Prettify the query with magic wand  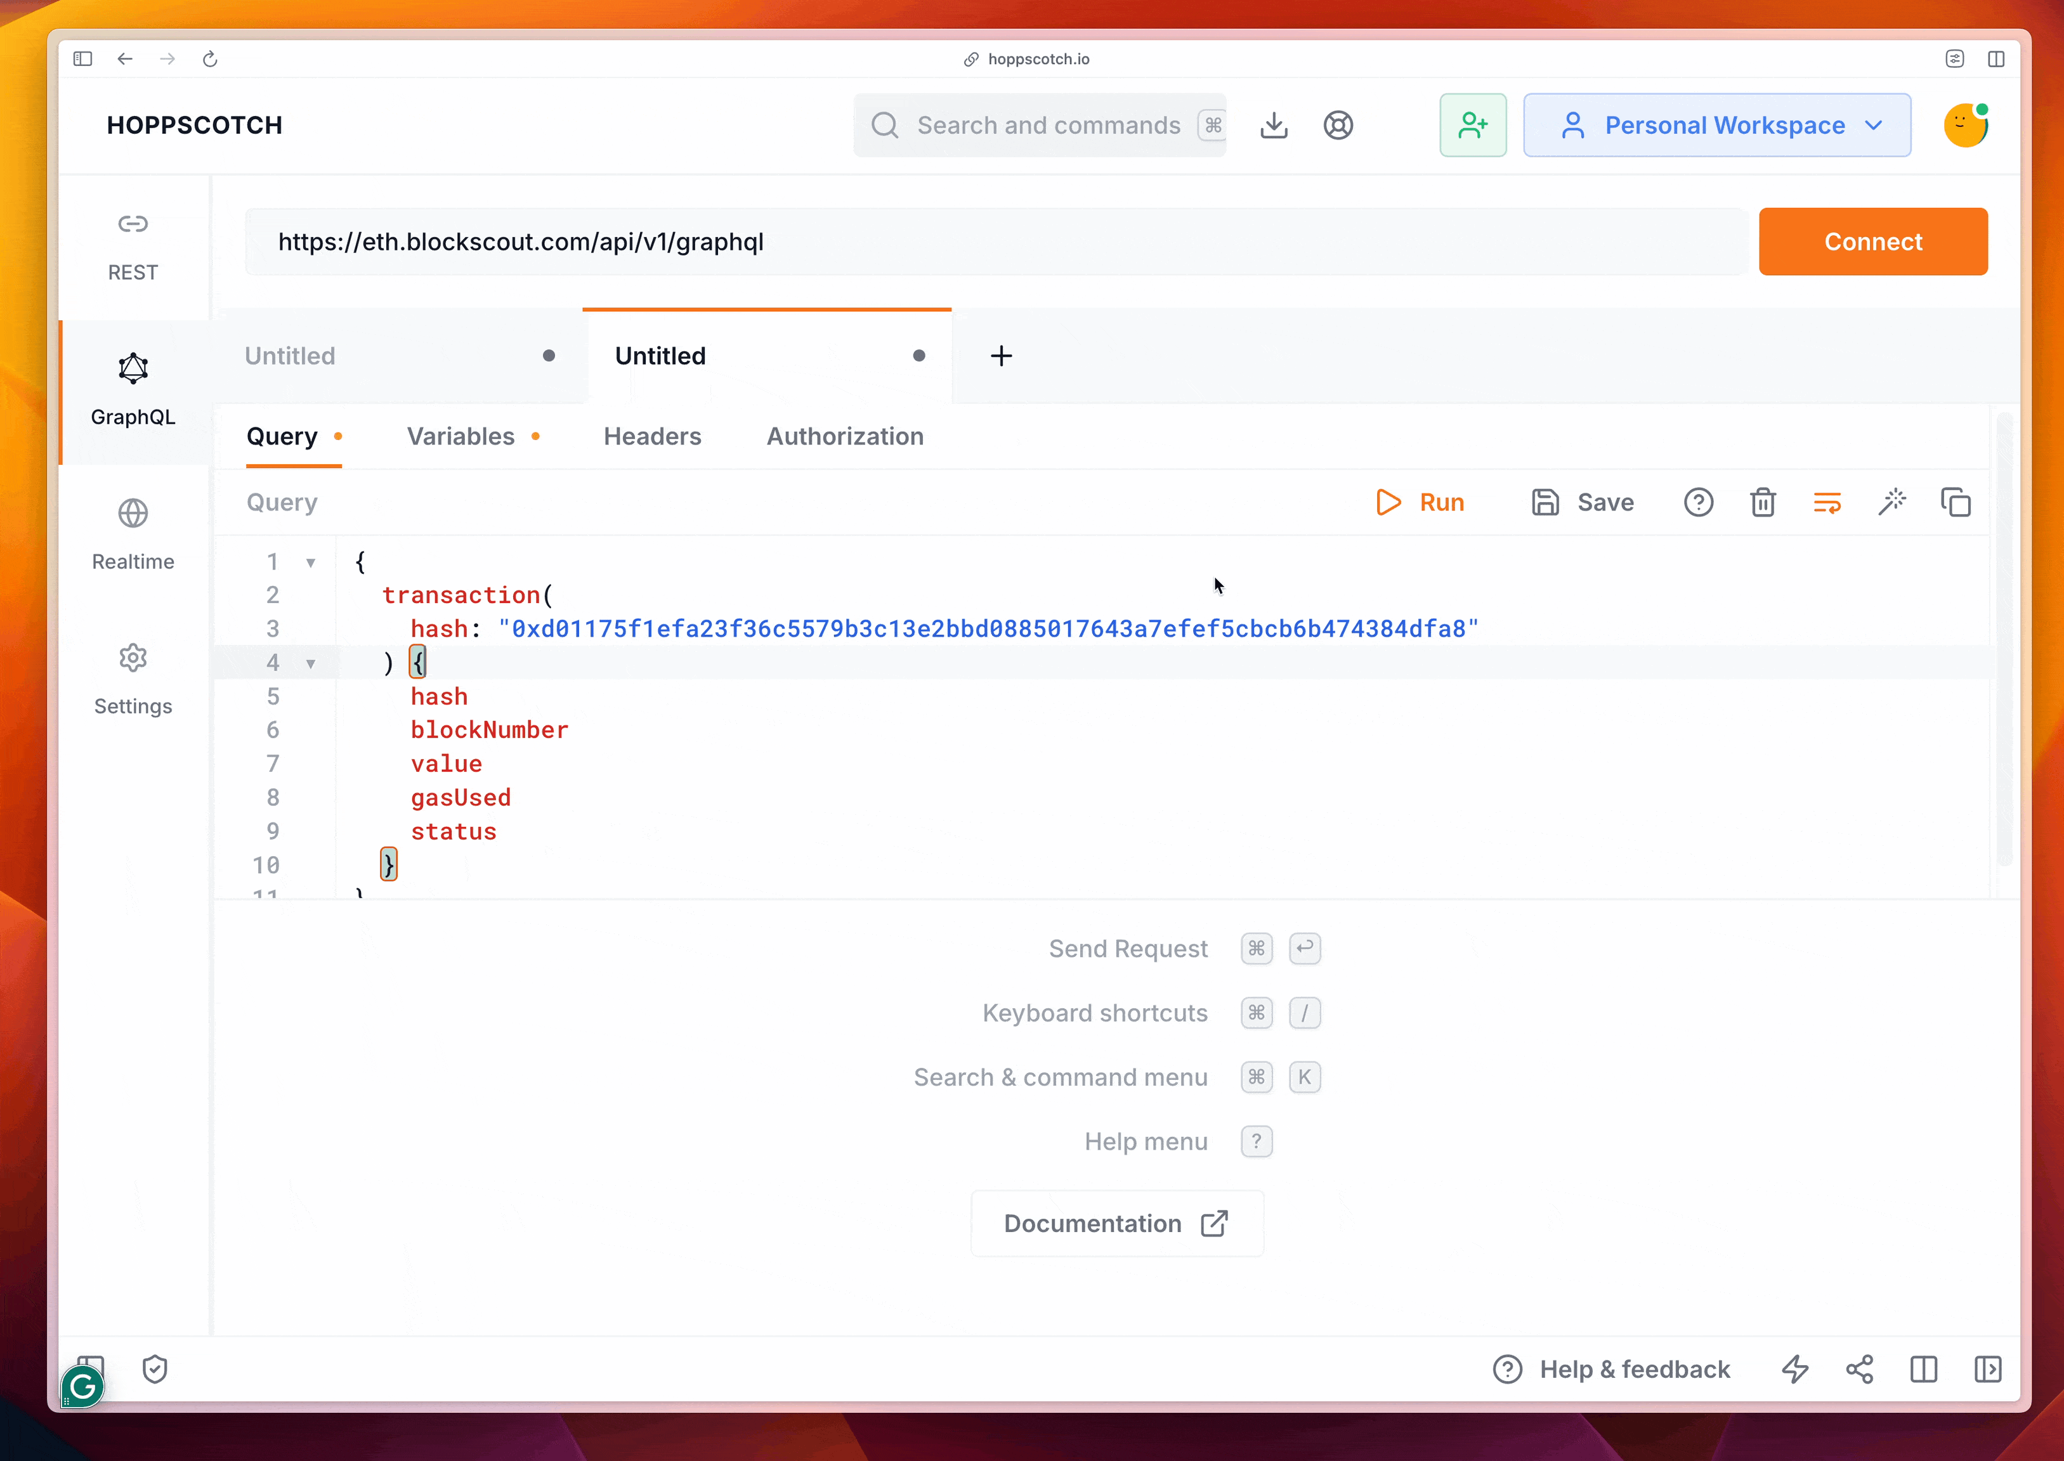1891,502
